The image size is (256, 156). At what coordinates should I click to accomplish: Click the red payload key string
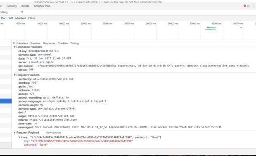click(82, 141)
